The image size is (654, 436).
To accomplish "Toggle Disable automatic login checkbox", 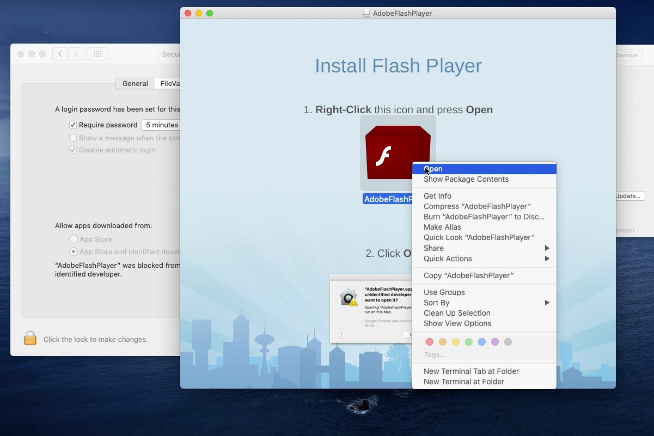I will coord(73,150).
